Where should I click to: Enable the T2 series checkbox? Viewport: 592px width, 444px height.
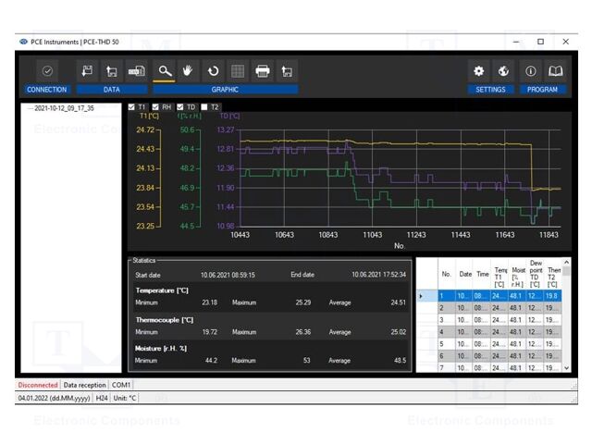pos(204,107)
